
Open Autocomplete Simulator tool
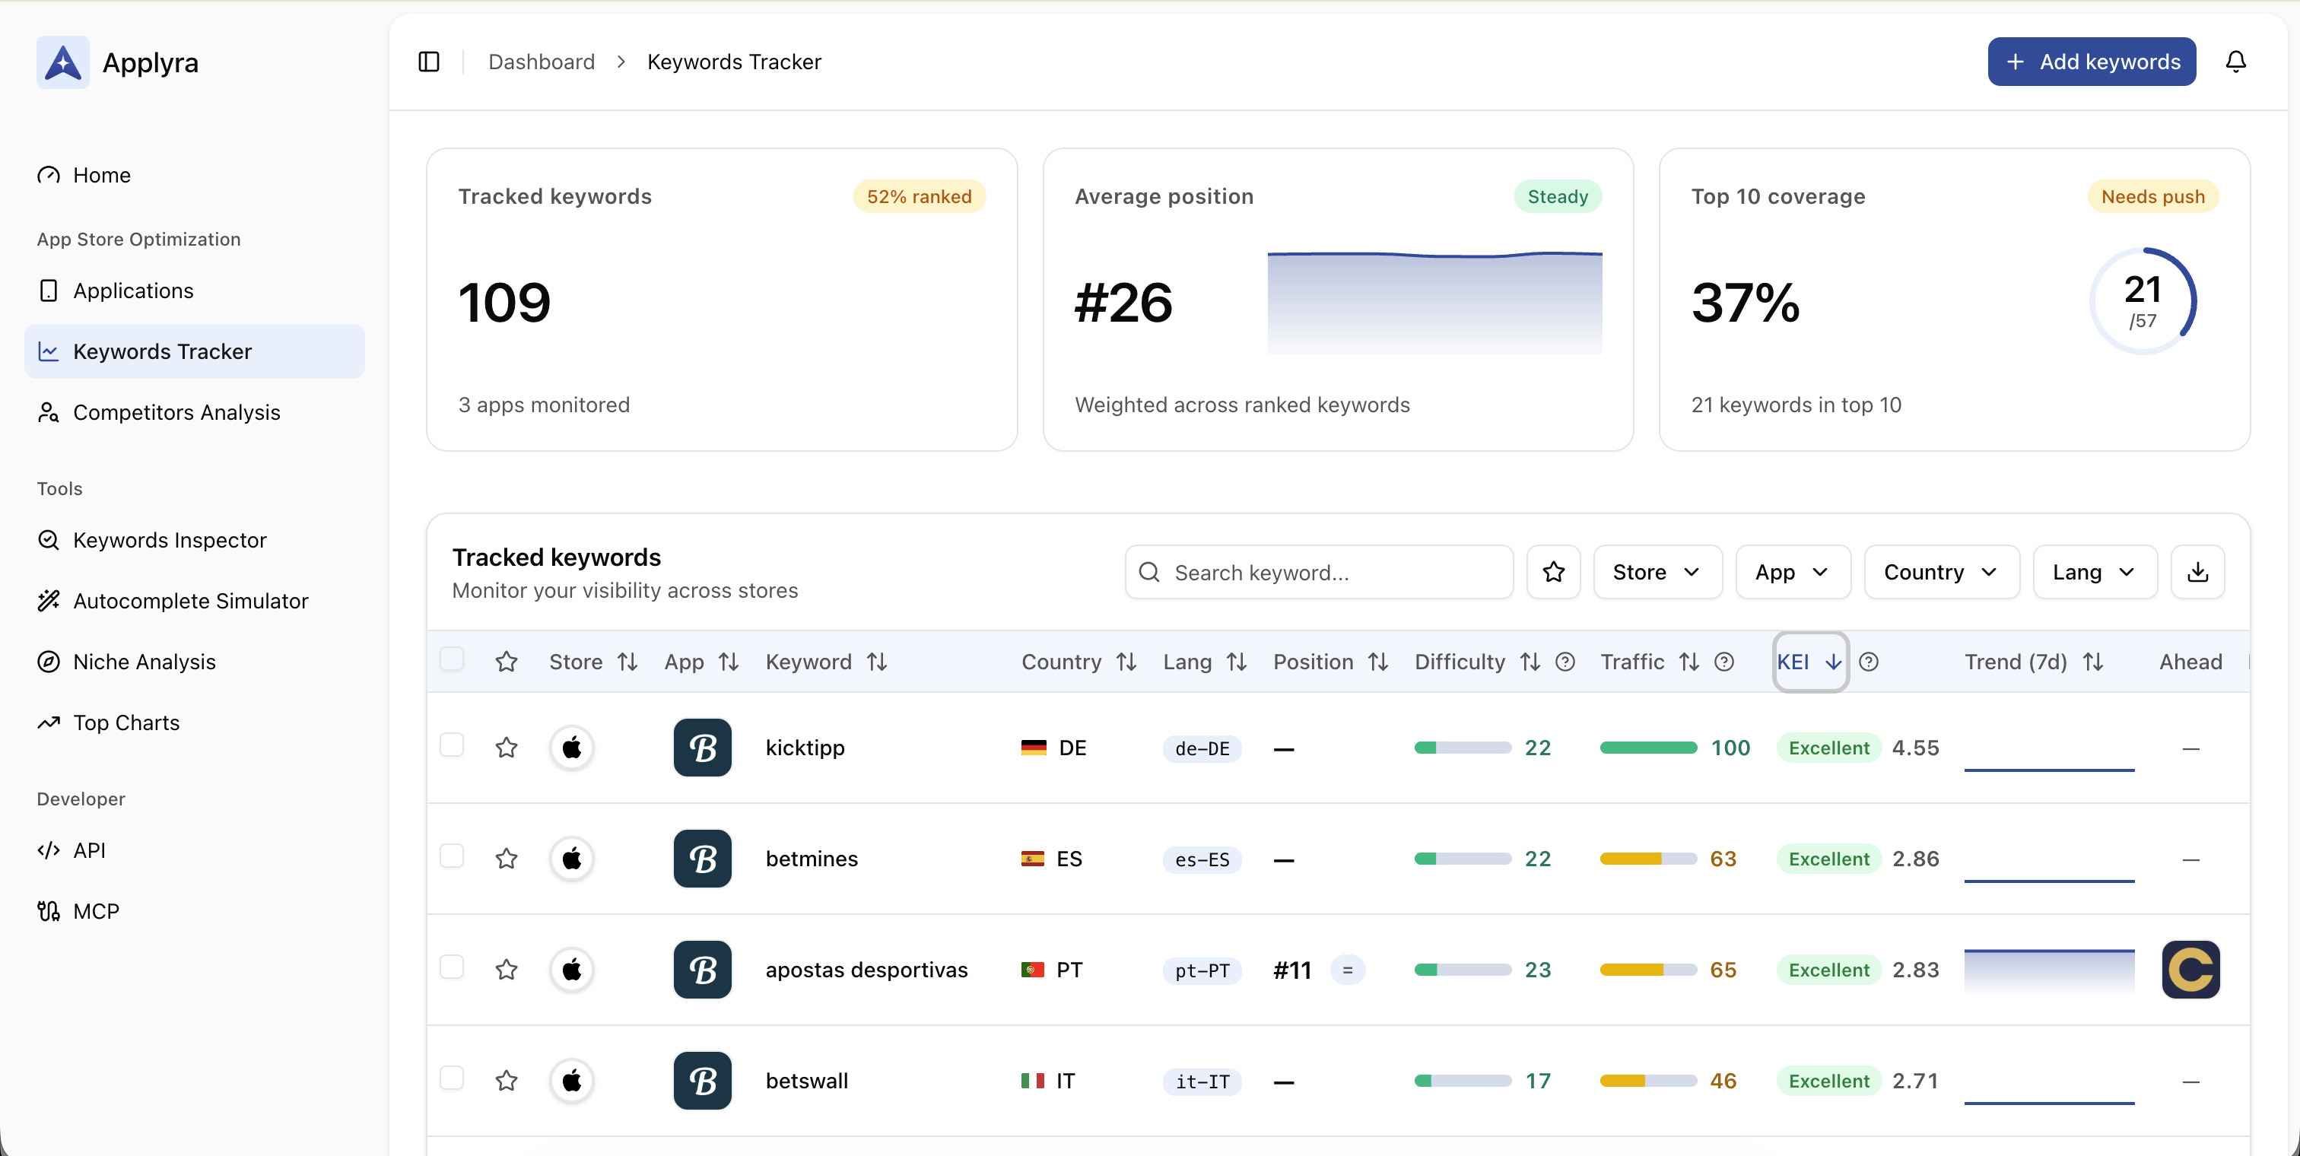pos(194,600)
